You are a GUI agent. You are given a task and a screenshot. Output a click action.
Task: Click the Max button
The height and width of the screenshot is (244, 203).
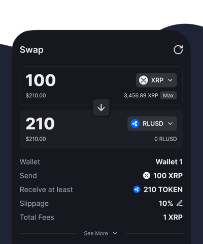(168, 95)
